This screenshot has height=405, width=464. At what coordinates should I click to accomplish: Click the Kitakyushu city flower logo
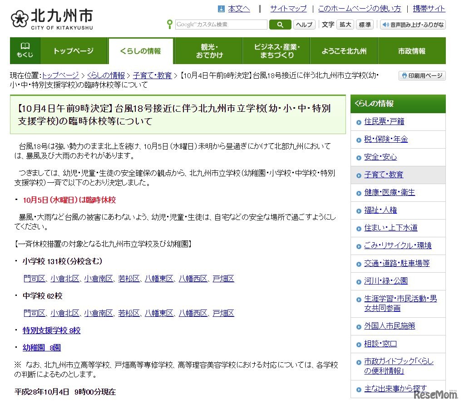(20, 17)
